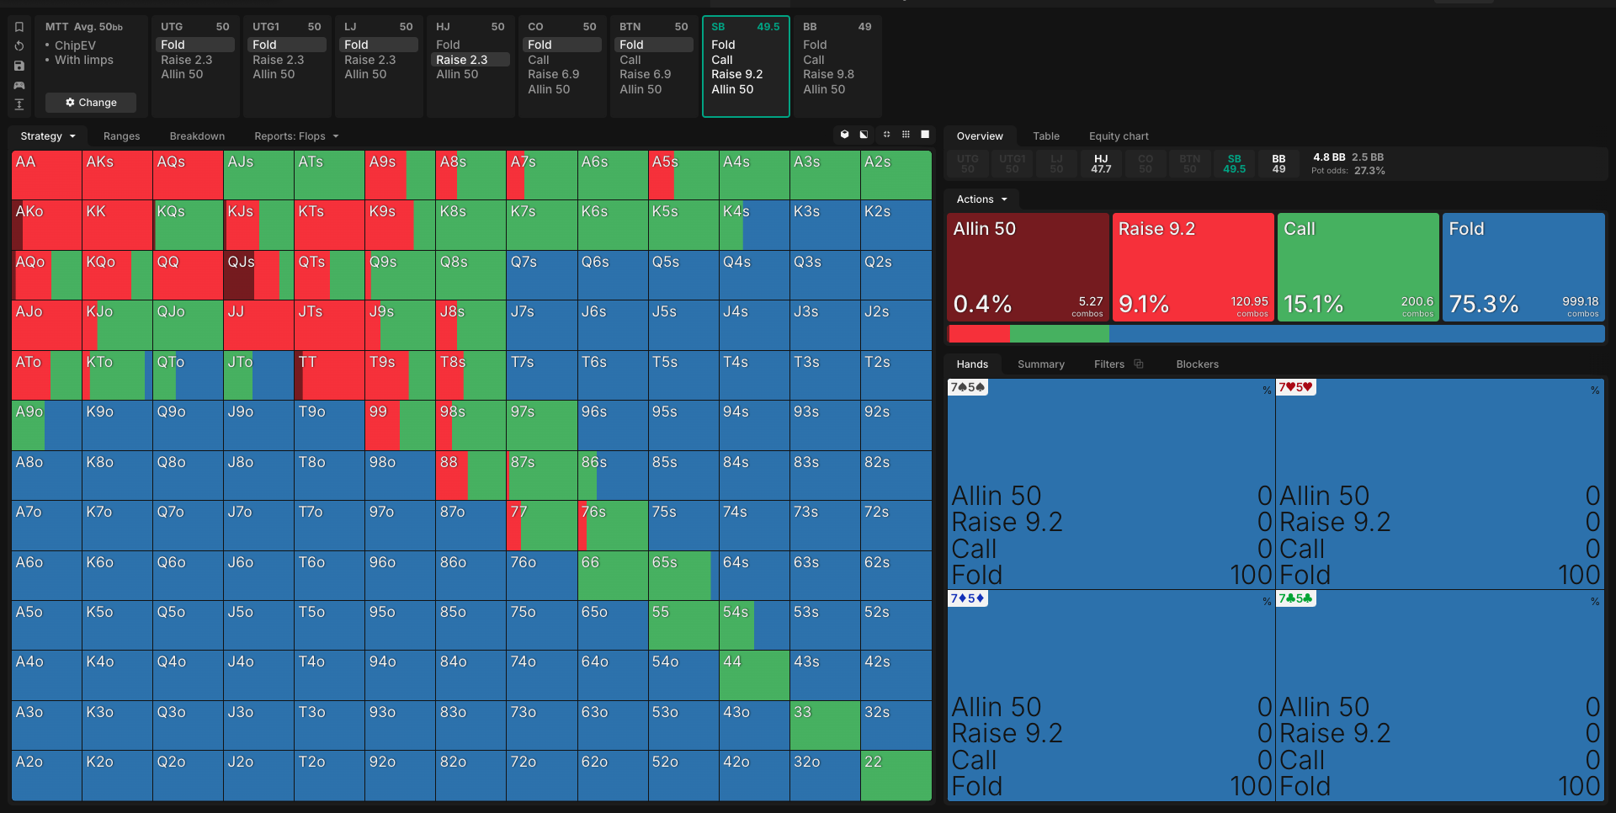Click the BB 49 stack chip in overview
Screen dimensions: 1616x813
pyautogui.click(x=1278, y=164)
